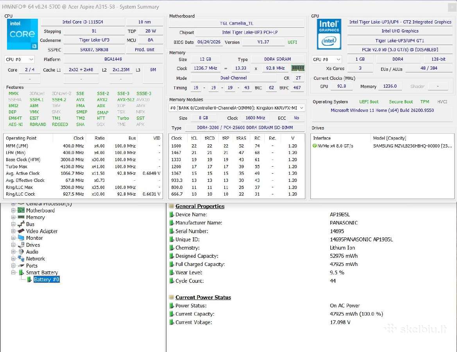Click the Current Power Status section icon
Image resolution: width=457 pixels, height=352 pixels.
pos(171,298)
